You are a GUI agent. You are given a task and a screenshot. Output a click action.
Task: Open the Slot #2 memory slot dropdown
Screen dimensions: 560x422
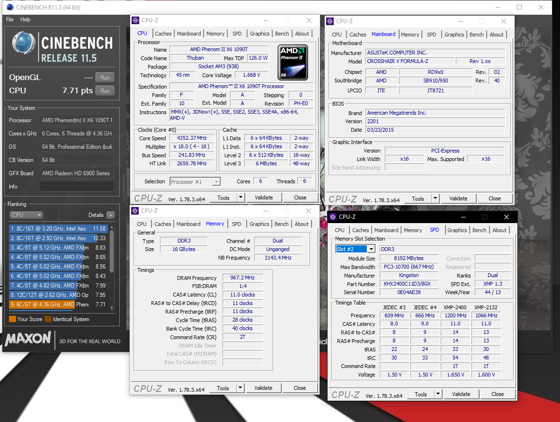355,249
